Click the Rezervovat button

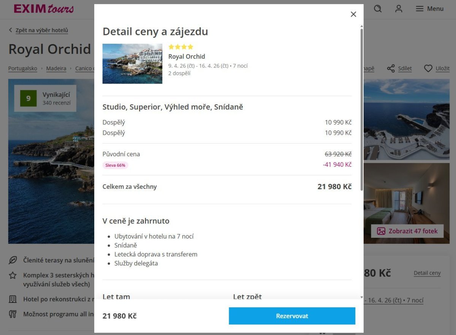(292, 316)
